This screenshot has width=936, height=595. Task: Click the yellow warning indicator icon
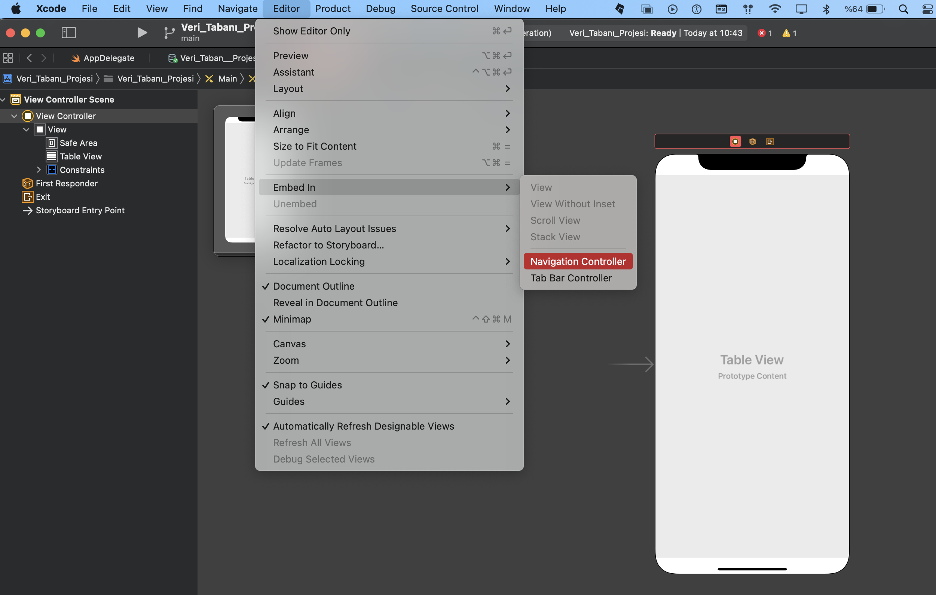coord(786,33)
